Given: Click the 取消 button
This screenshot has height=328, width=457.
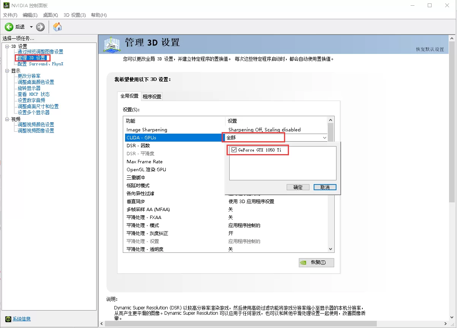Looking at the screenshot, I should tap(325, 187).
